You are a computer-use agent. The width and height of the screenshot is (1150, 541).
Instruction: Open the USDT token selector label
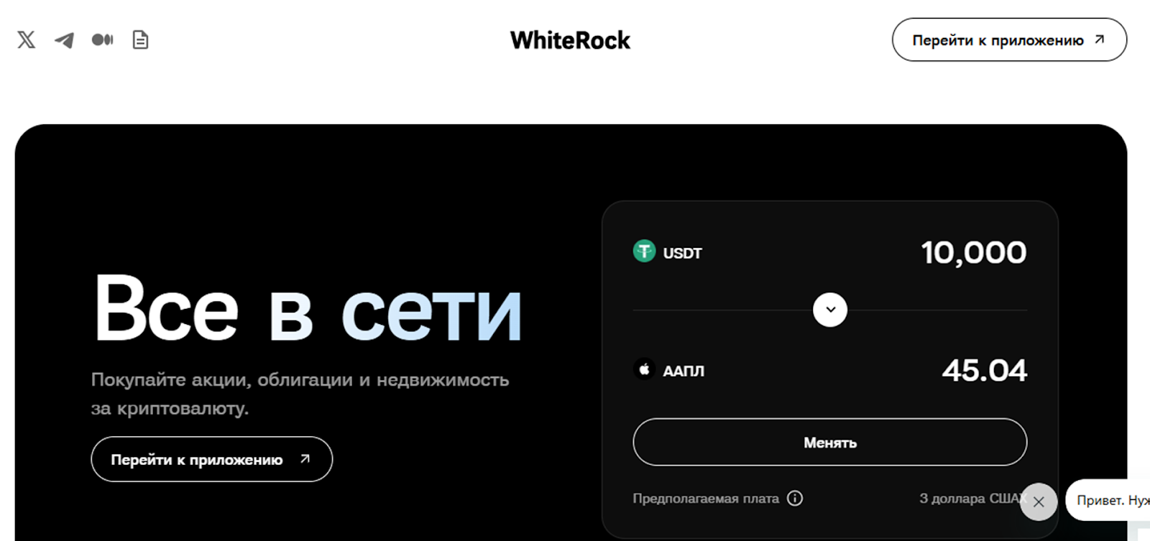click(x=682, y=253)
